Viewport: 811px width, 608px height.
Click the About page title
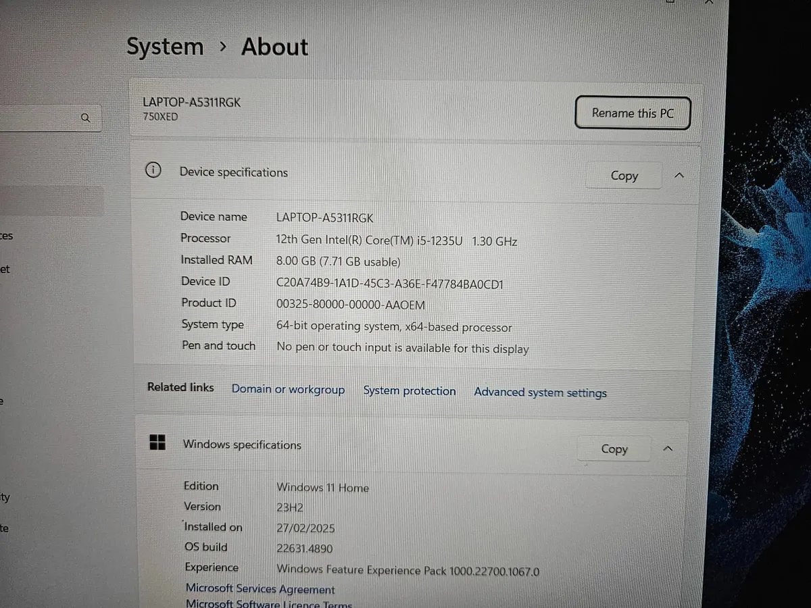[x=274, y=47]
